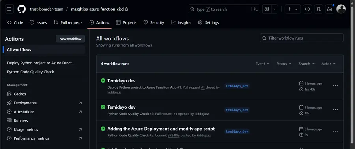Click temidayo_dev branch label in run #3 row
Screen dimensions: 355x149
coord(237,110)
